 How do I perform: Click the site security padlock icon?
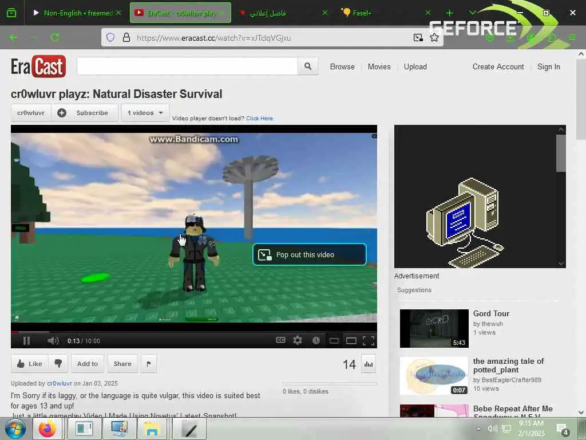126,37
